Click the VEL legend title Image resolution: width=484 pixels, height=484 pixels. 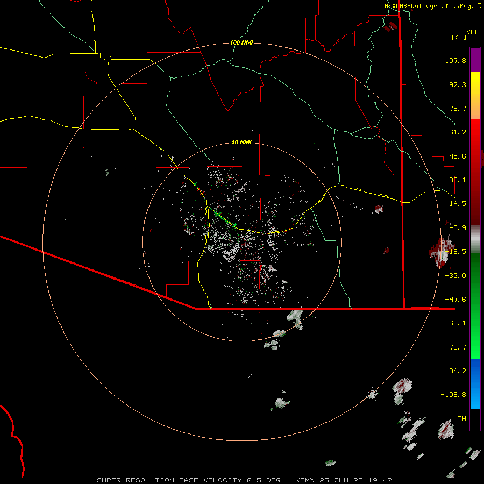pyautogui.click(x=472, y=32)
